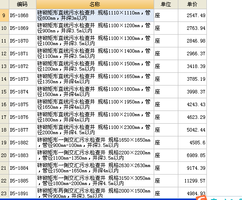The image size is (242, 200).
Task: Select row number 14 header
Action: coord(4,79)
